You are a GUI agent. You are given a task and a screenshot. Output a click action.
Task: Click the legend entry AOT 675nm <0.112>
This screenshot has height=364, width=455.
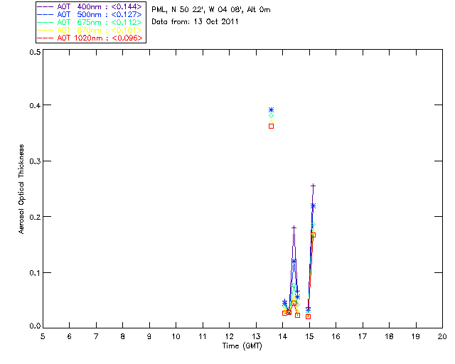tap(90, 22)
